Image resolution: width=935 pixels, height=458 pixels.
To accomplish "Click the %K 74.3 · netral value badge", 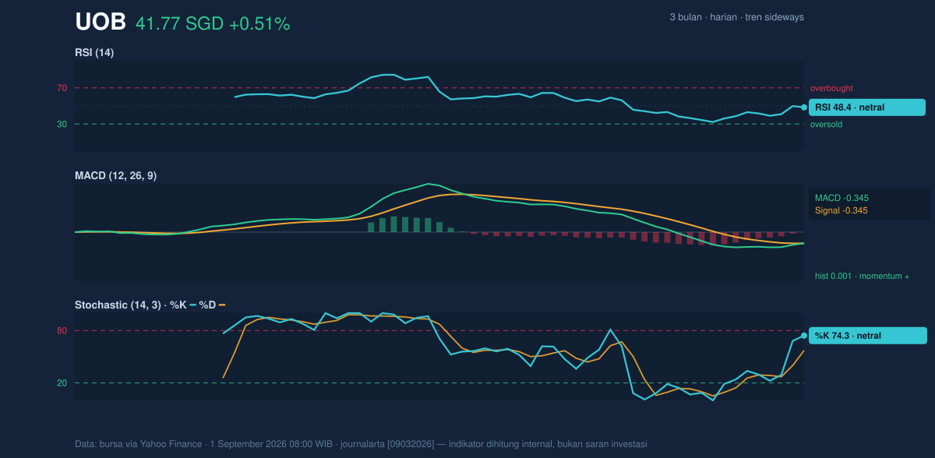I will tap(868, 336).
